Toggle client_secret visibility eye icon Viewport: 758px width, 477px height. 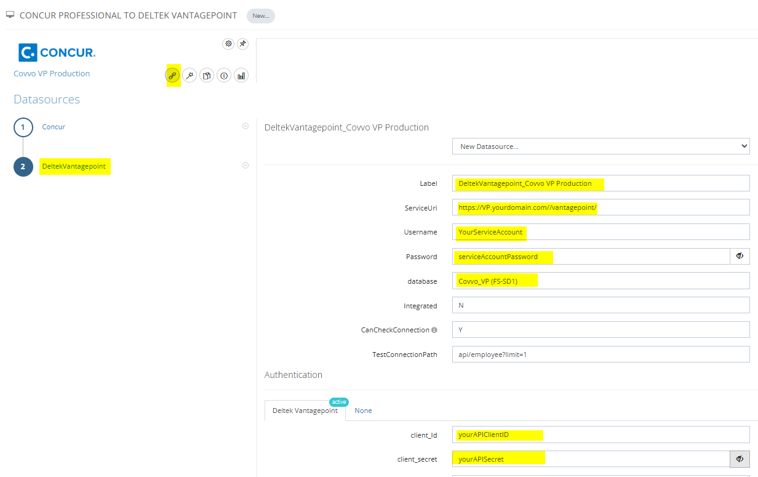740,459
